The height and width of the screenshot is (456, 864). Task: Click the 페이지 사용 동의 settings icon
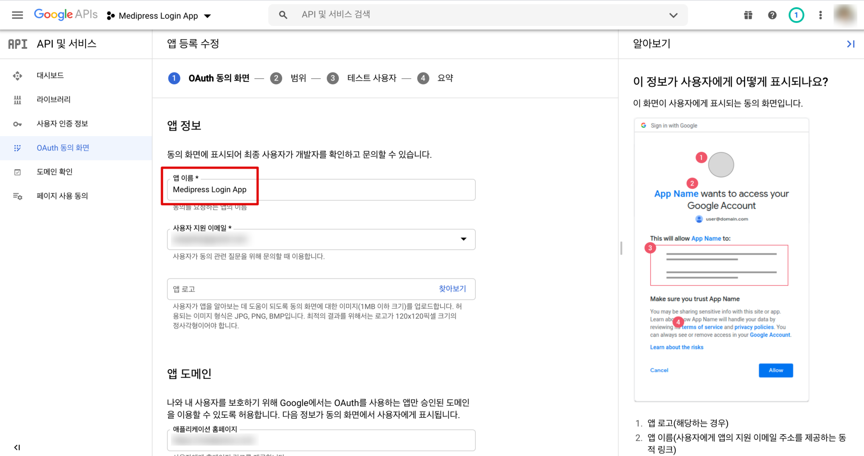click(x=18, y=196)
